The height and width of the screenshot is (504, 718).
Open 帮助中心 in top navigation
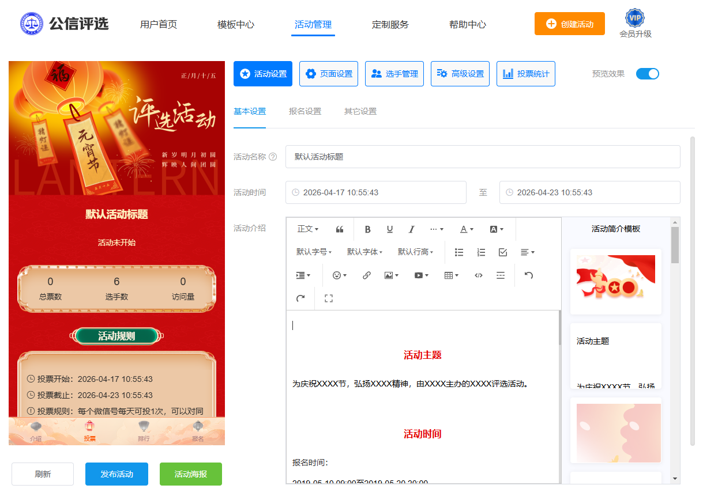click(468, 25)
